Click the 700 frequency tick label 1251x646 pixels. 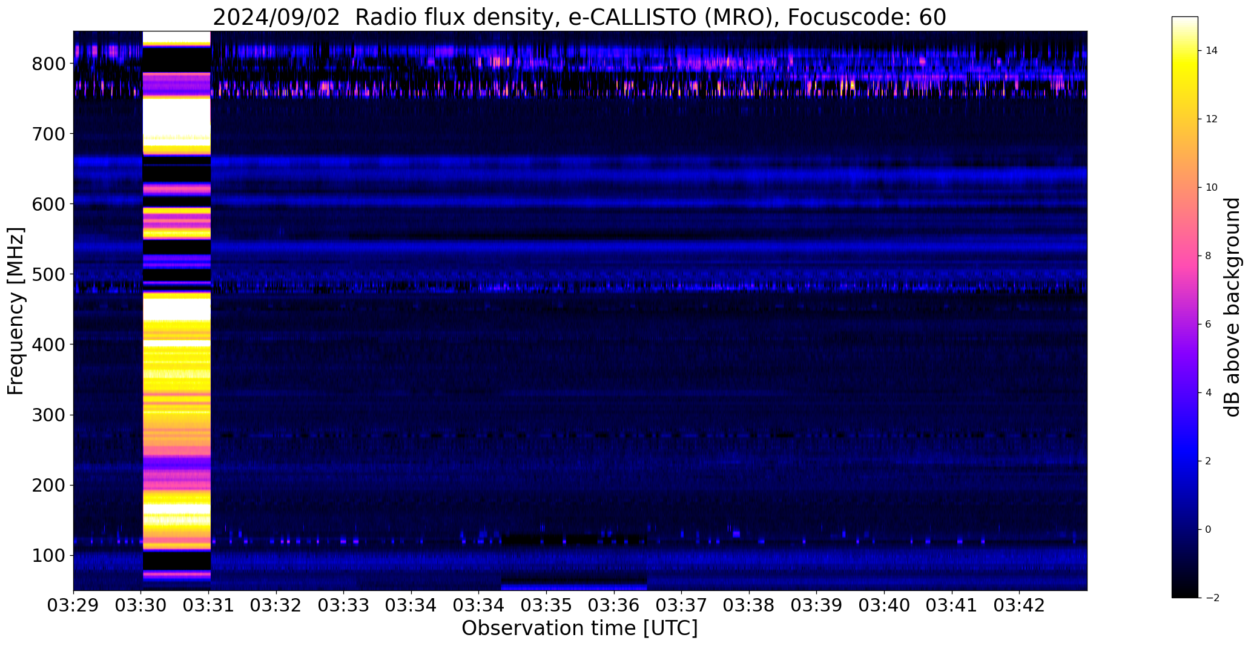(x=48, y=134)
